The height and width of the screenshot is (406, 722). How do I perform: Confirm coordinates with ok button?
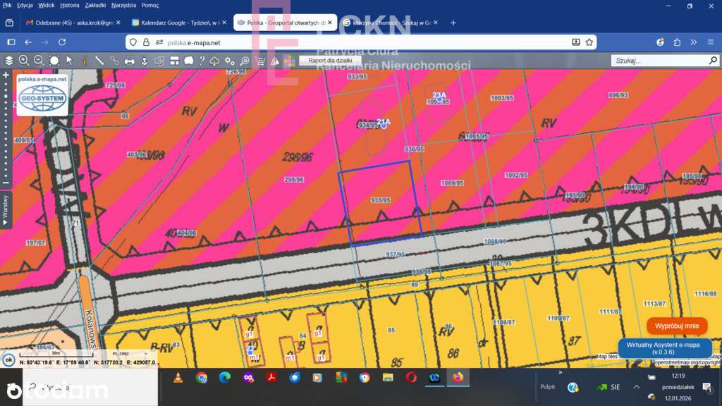click(x=8, y=360)
